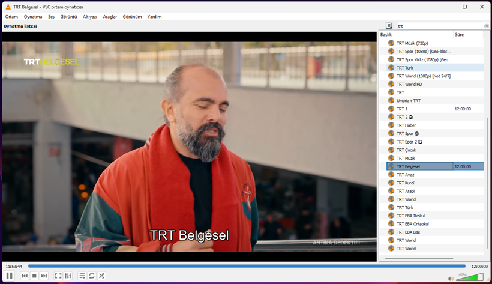Sort playlist by Süre column header
492x284 pixels.
pos(469,35)
